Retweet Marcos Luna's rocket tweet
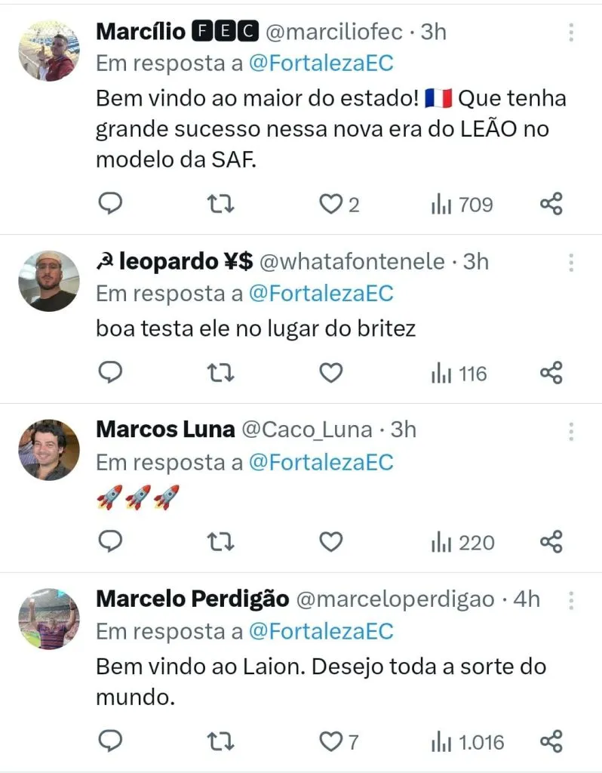The height and width of the screenshot is (773, 602). pyautogui.click(x=220, y=542)
